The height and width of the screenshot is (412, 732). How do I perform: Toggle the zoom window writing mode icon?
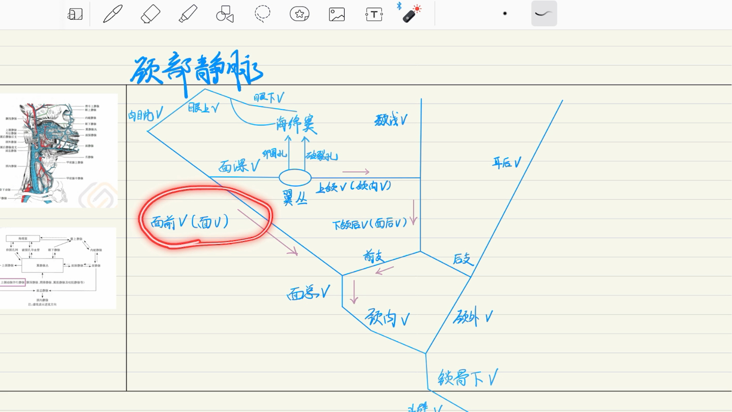[75, 14]
